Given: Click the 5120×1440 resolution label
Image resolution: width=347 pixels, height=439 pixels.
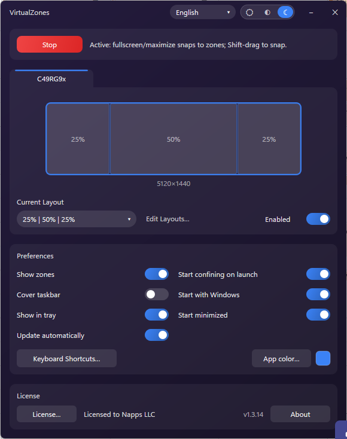Looking at the screenshot, I should pos(173,184).
